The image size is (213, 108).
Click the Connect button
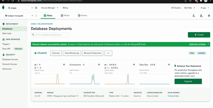tap(56, 53)
